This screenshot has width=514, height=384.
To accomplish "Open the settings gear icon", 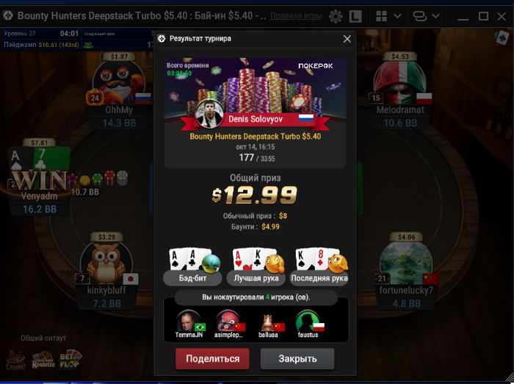I will coord(336,16).
